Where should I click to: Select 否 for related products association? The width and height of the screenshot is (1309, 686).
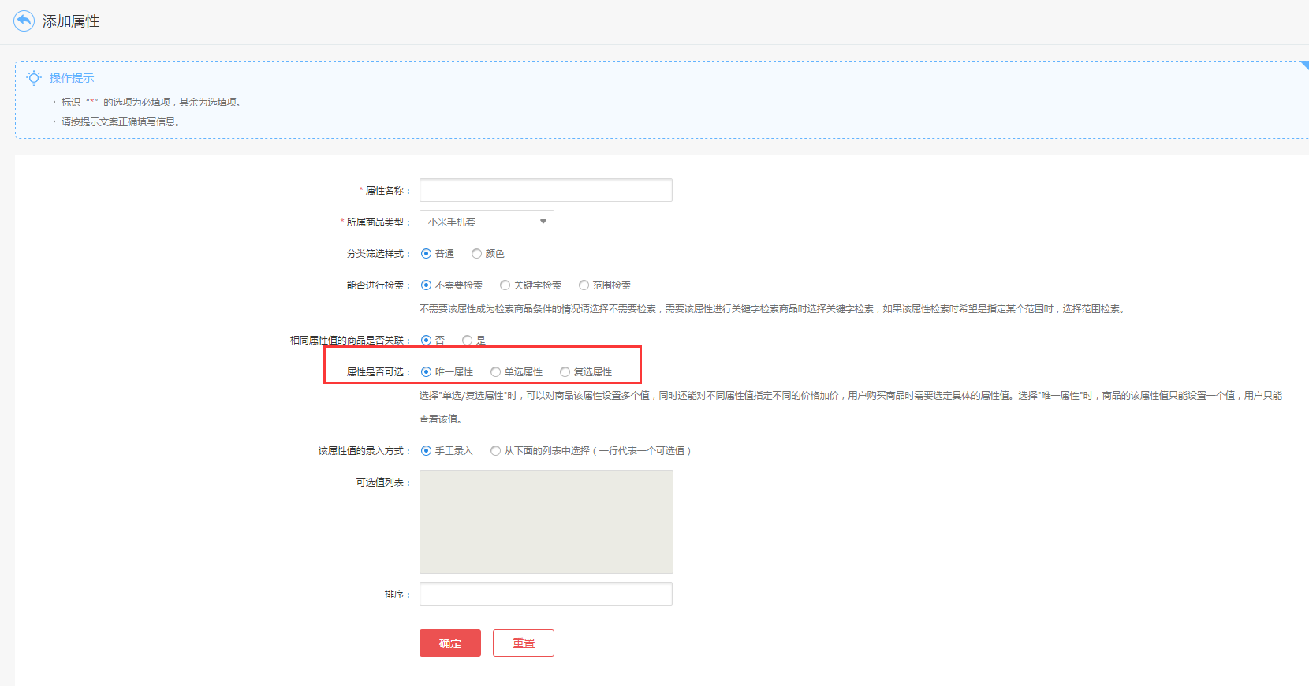427,341
